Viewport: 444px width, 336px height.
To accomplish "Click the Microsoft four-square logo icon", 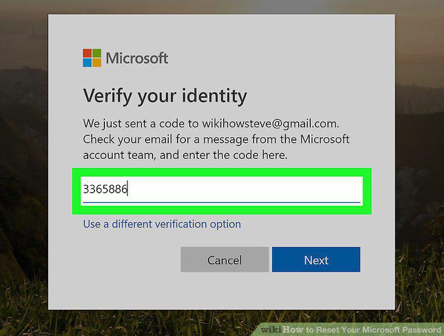I will 91,58.
